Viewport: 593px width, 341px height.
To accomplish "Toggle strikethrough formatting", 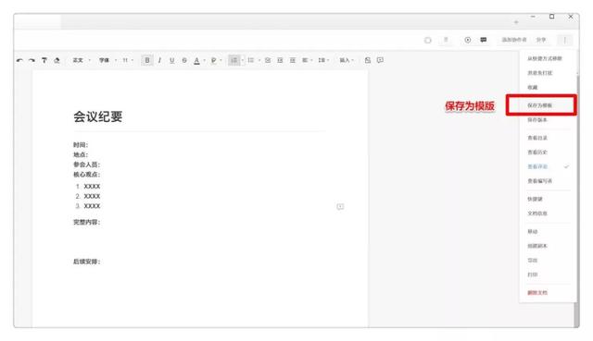I will pyautogui.click(x=184, y=60).
